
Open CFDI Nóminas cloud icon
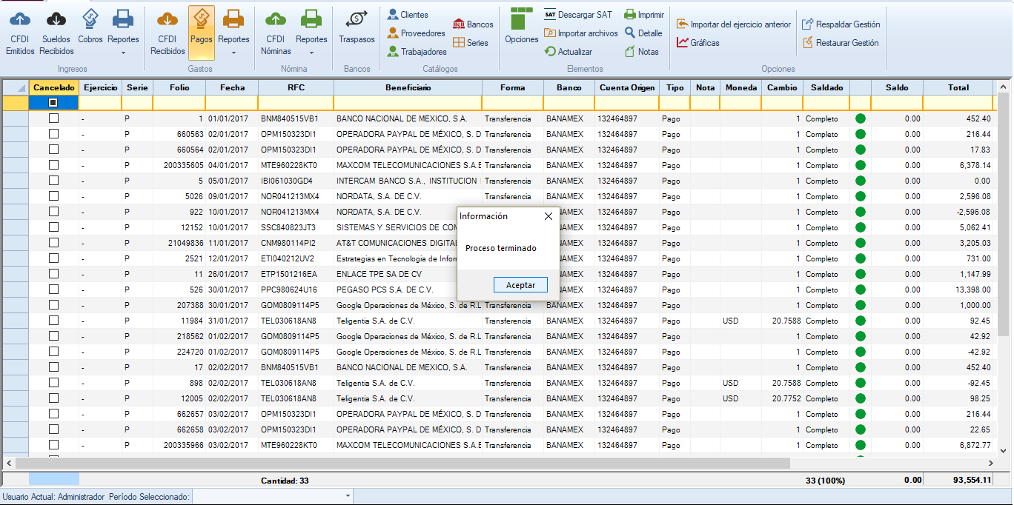[276, 21]
